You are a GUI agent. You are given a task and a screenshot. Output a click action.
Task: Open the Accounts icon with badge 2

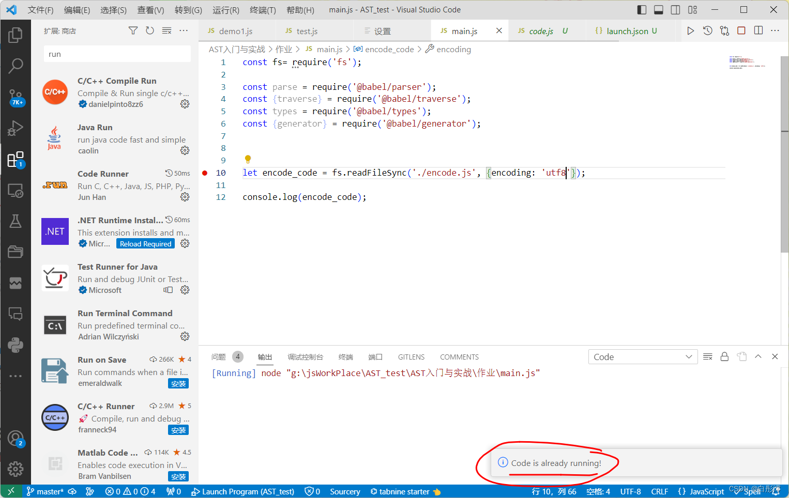pyautogui.click(x=16, y=439)
